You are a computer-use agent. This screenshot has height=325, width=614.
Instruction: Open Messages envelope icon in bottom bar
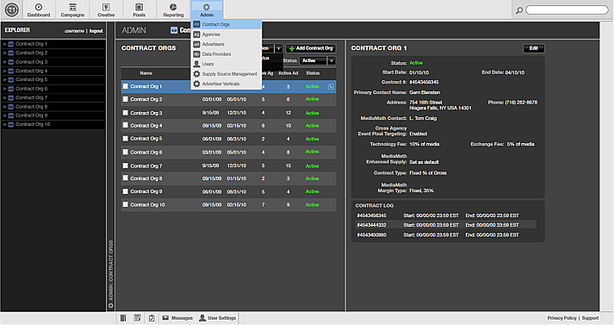tap(165, 318)
